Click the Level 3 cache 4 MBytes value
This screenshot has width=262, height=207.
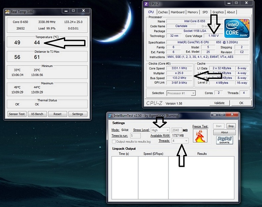222,83
